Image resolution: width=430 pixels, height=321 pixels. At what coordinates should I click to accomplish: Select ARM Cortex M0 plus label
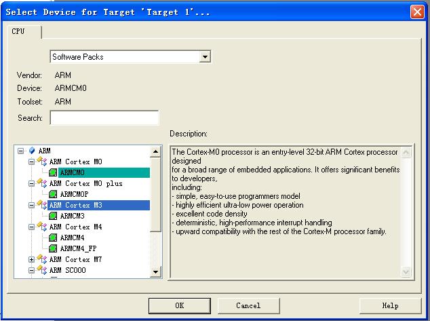point(86,183)
